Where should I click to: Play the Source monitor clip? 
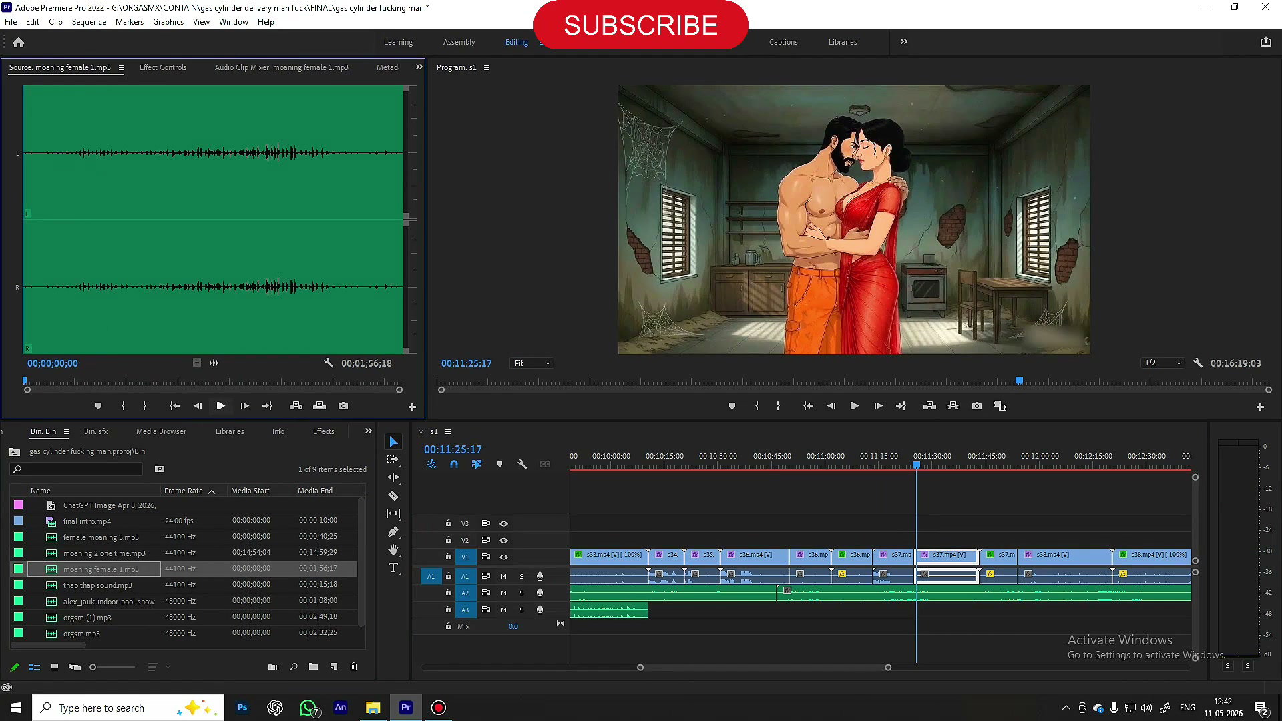[220, 406]
